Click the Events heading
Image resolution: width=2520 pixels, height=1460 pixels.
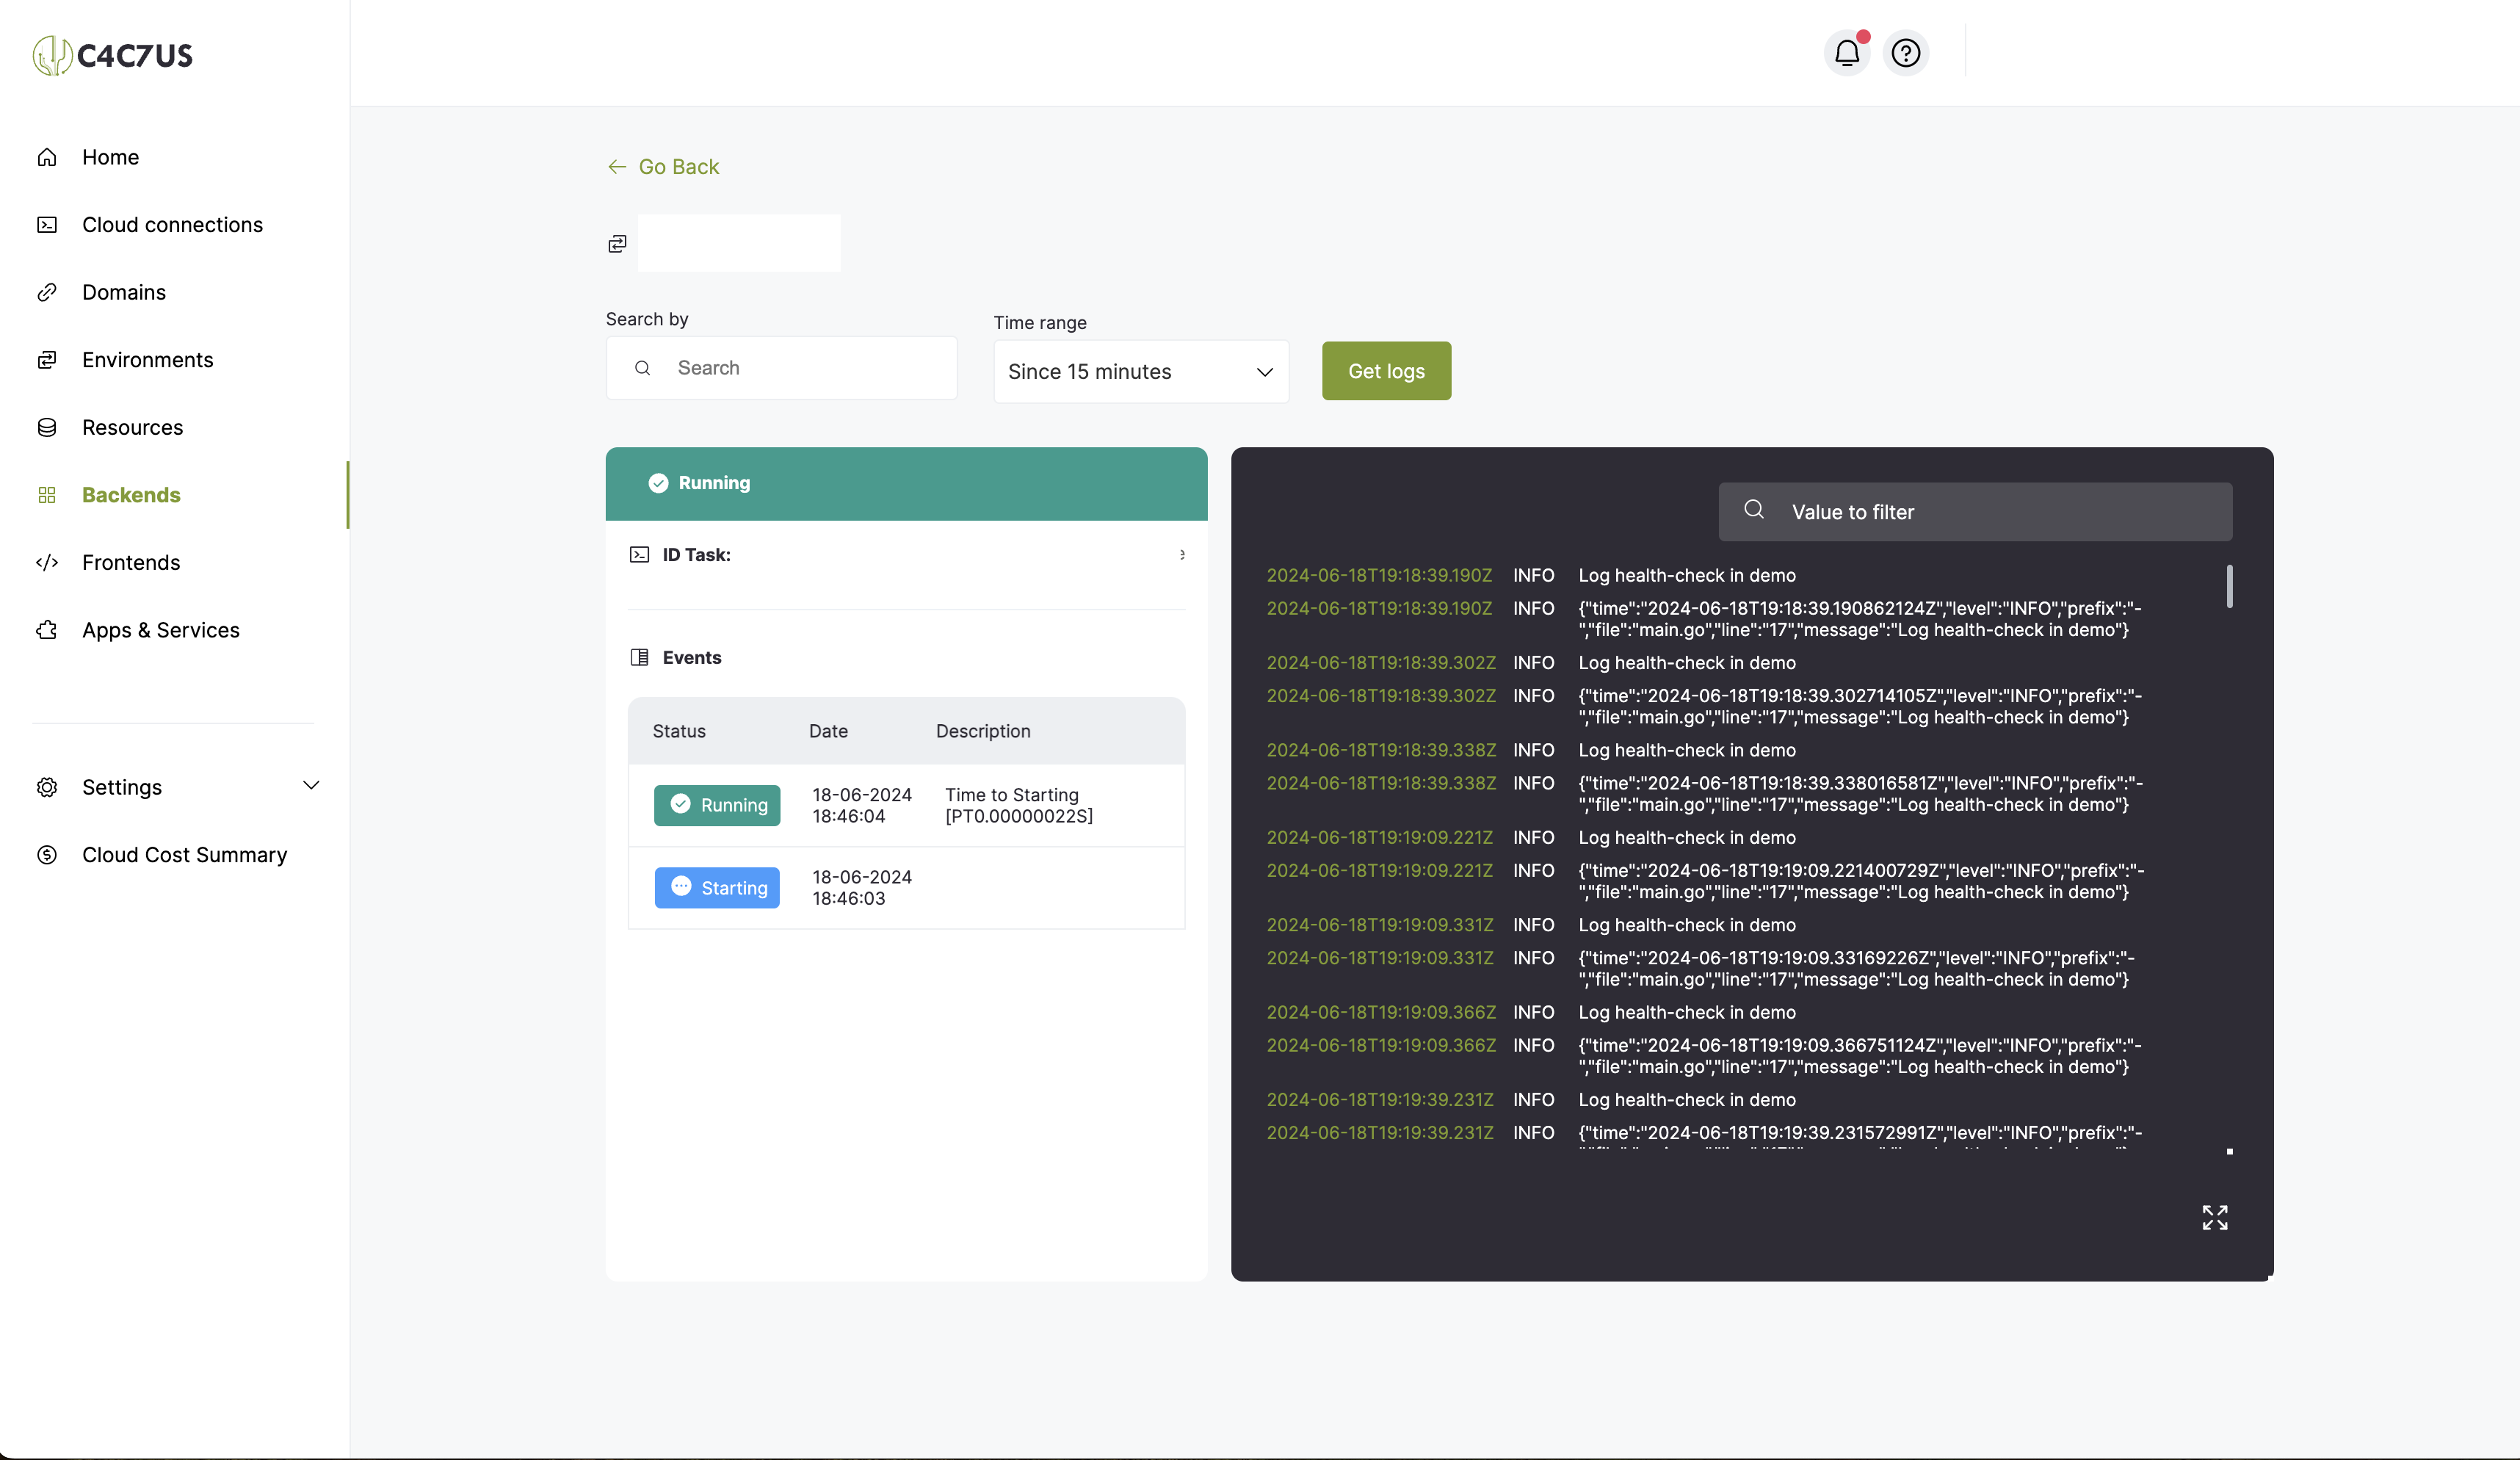pyautogui.click(x=692, y=657)
